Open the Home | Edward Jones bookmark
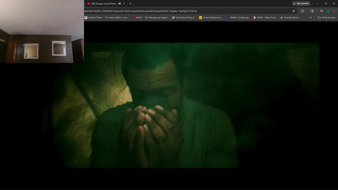Viewport: 338px width, 190px height. tap(211, 18)
